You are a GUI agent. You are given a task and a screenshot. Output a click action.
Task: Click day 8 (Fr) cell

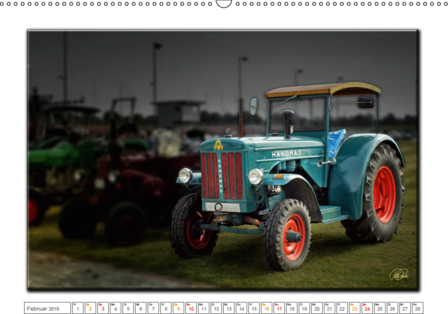pyautogui.click(x=166, y=308)
